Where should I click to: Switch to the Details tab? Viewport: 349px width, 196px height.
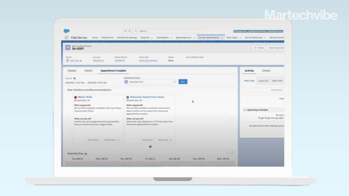89,71
